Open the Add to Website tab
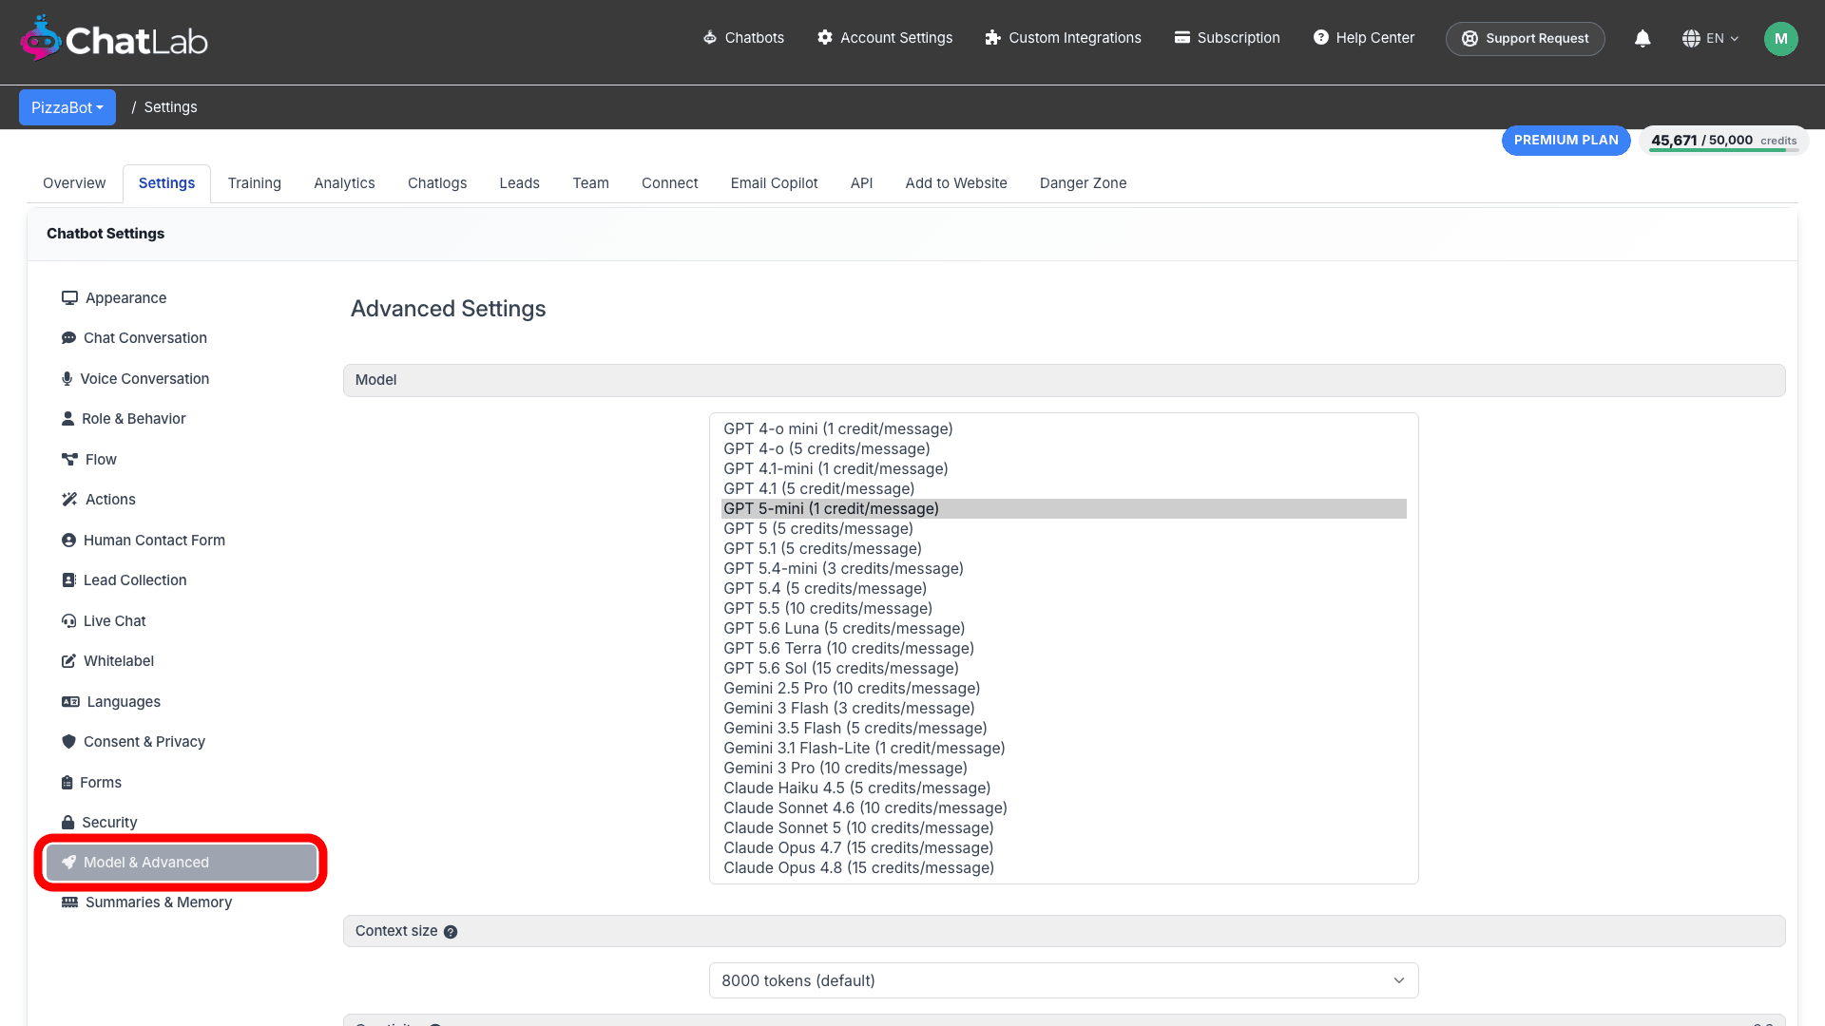 click(x=956, y=183)
